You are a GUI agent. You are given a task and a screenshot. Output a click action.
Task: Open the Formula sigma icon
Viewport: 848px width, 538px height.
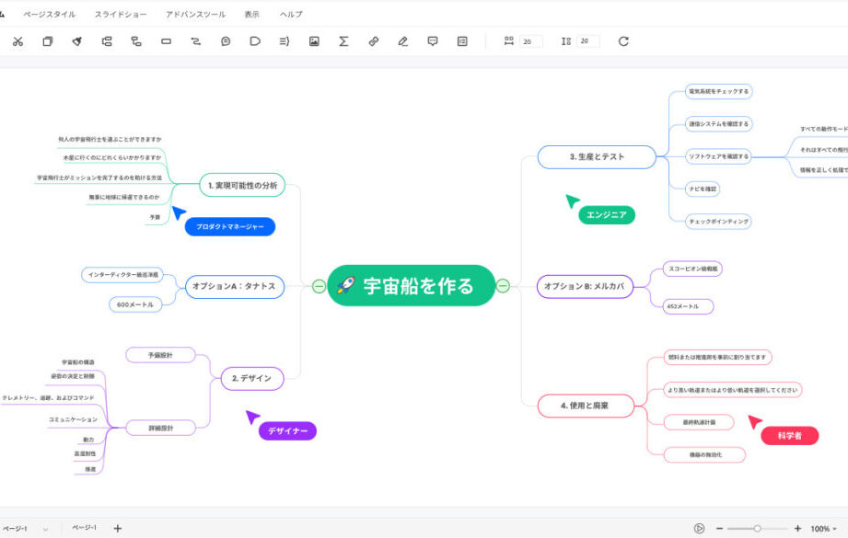click(x=343, y=41)
